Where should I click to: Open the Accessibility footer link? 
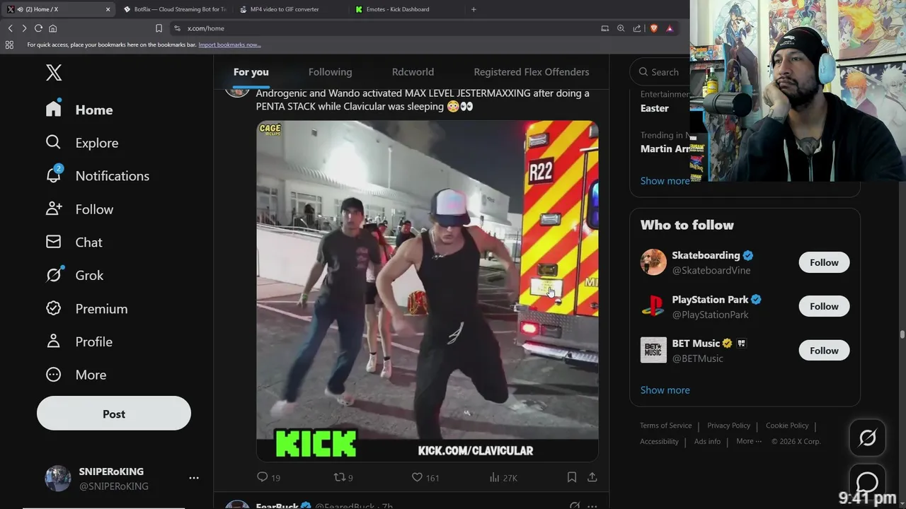tap(659, 441)
